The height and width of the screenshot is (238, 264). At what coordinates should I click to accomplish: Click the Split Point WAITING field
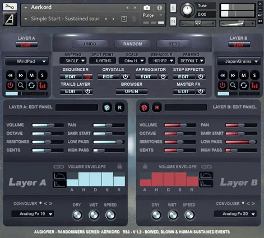[x=103, y=61]
